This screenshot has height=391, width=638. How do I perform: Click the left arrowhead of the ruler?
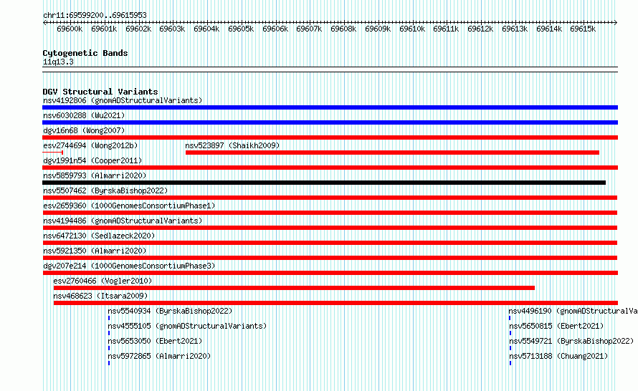(44, 22)
